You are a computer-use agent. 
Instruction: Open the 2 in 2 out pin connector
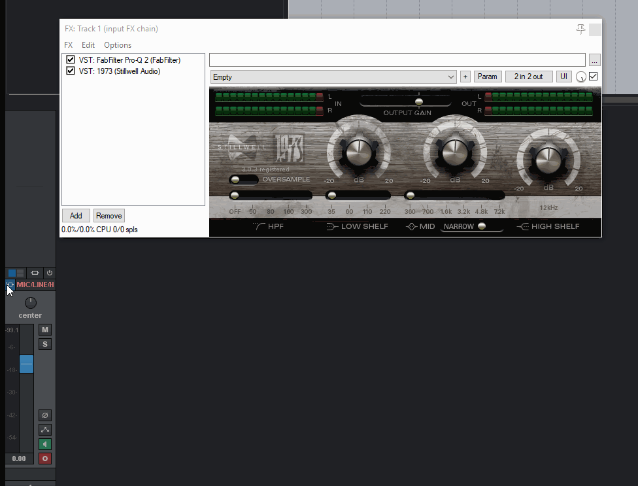click(529, 77)
